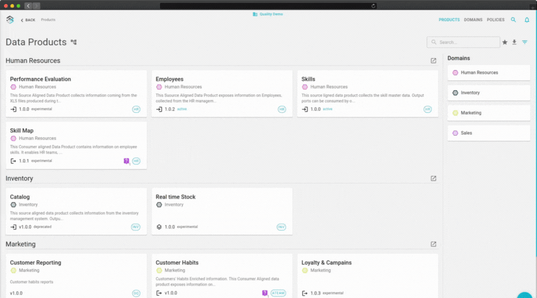This screenshot has width=537, height=298.
Task: Click browser back arrow in title bar
Action: [28, 6]
